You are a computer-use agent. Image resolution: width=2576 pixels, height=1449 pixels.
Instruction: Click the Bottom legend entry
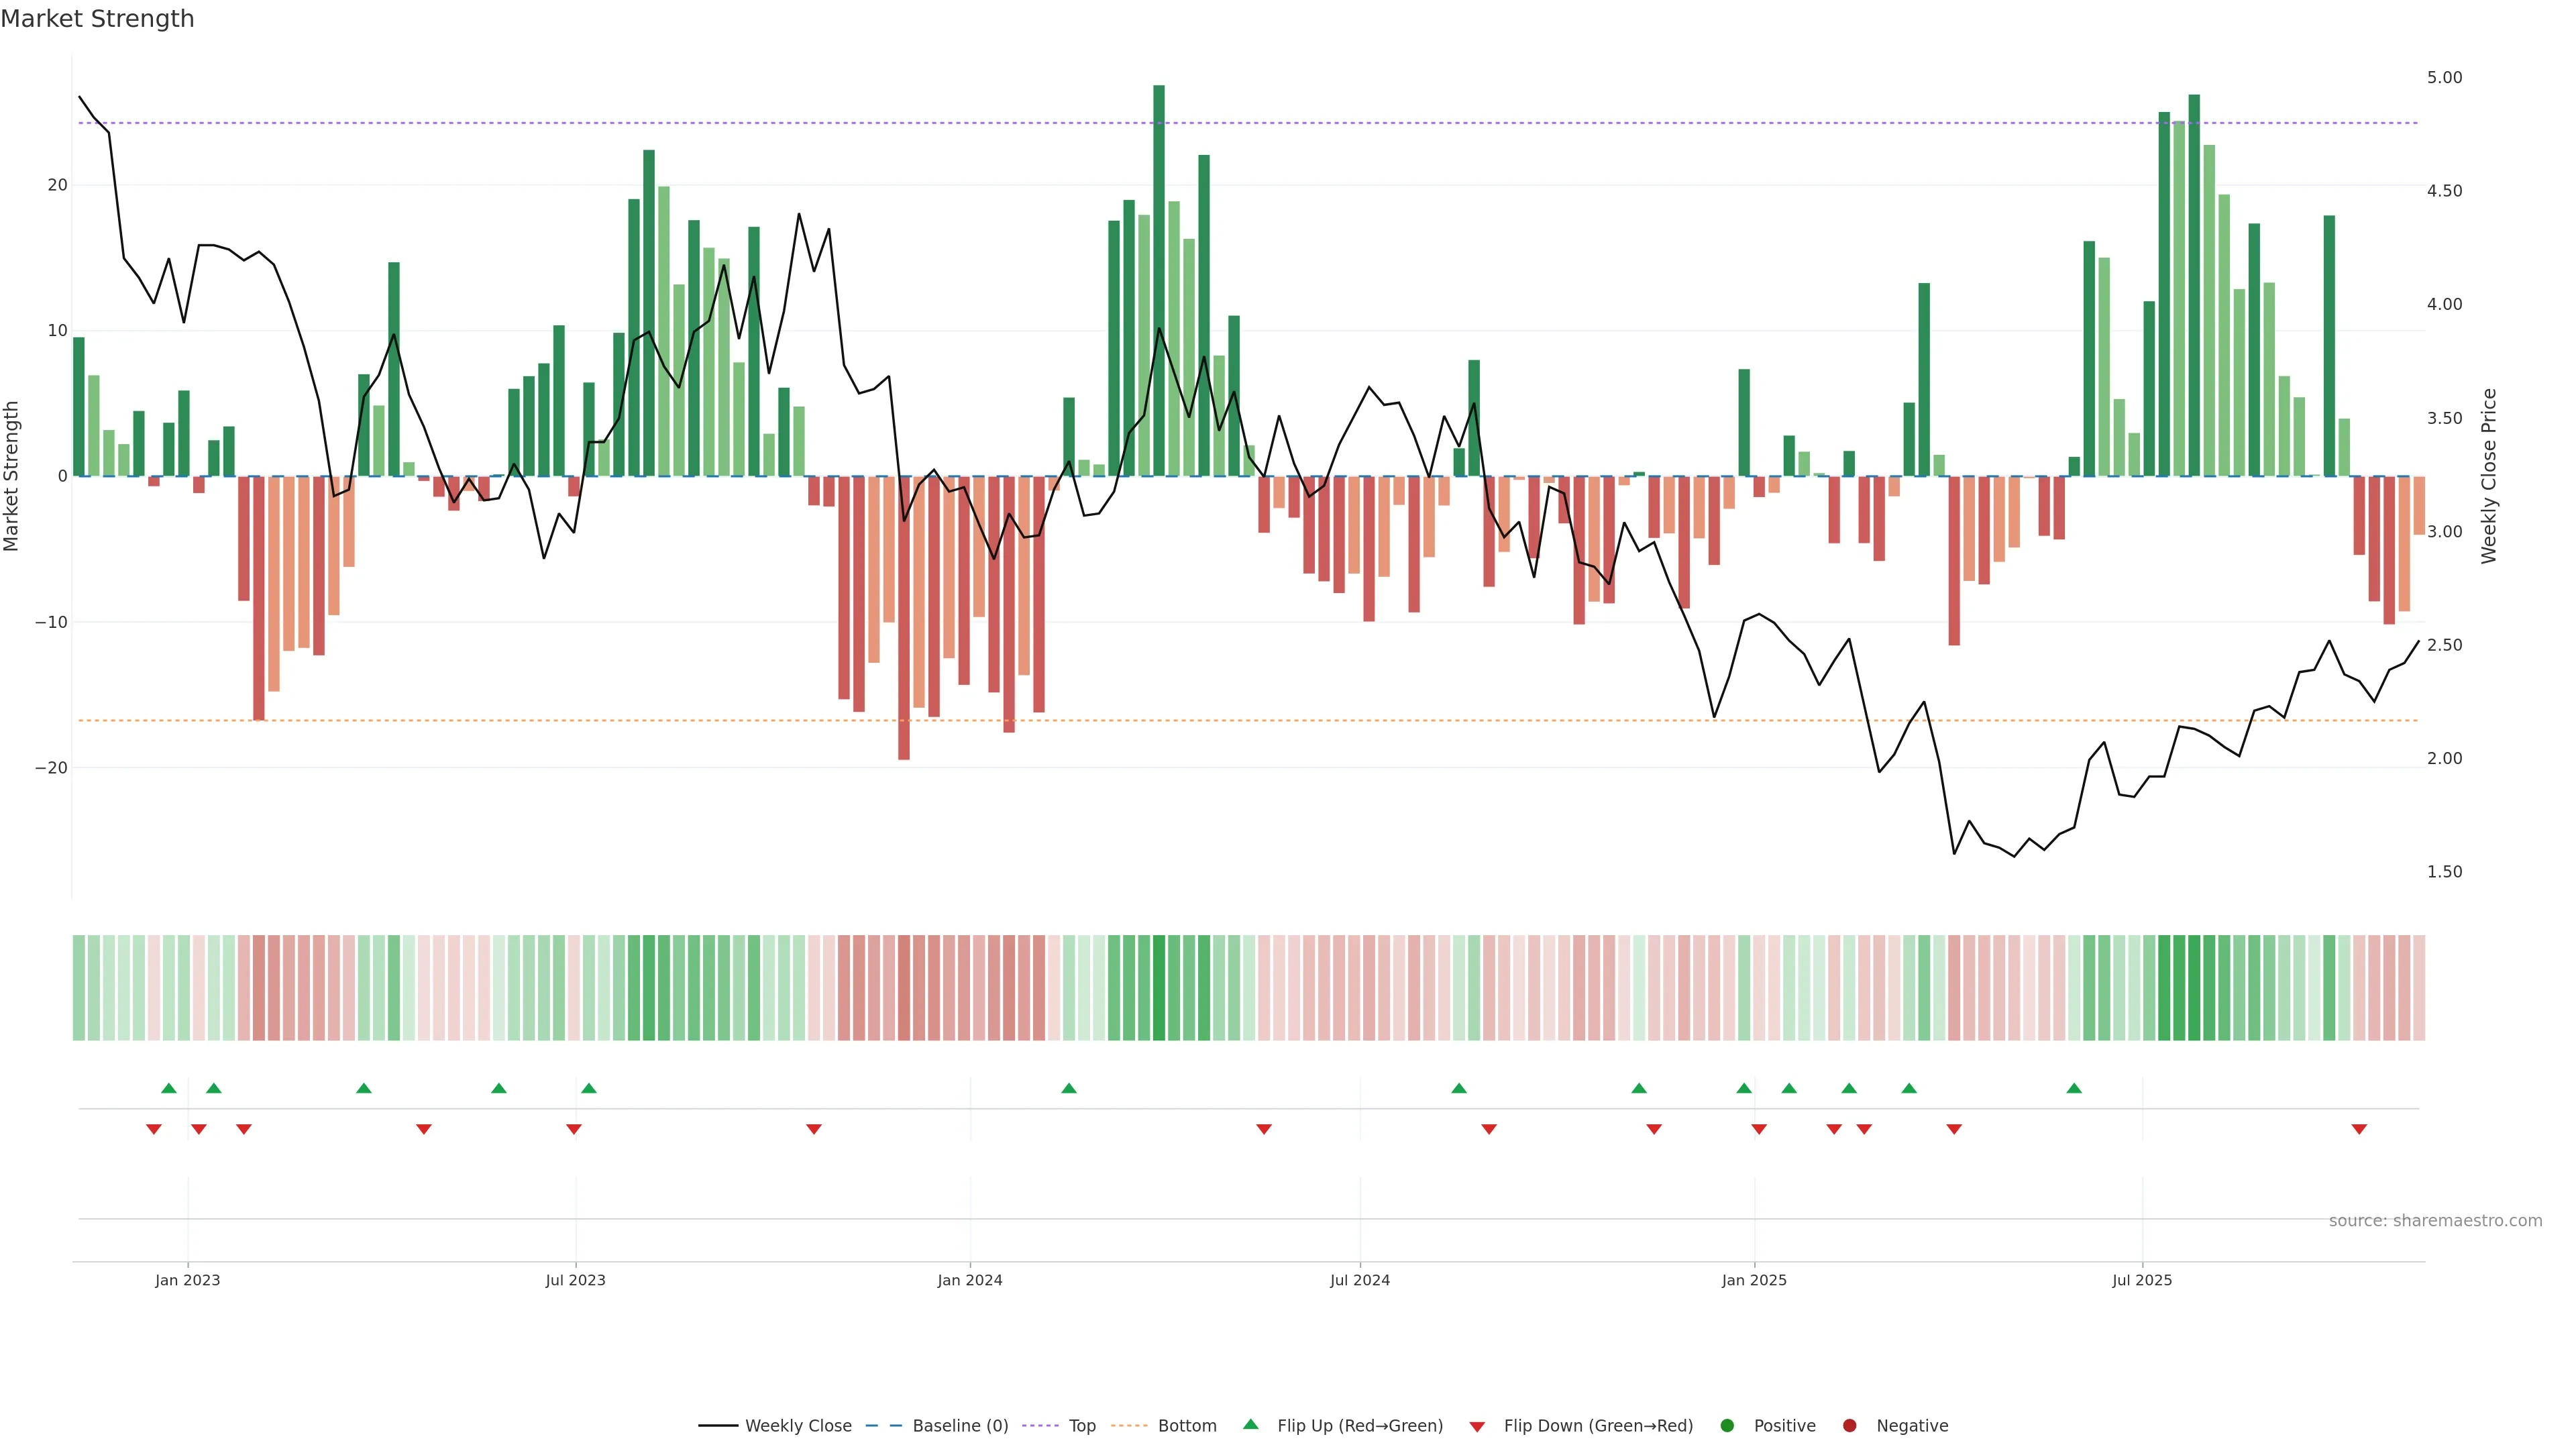coord(1186,1426)
